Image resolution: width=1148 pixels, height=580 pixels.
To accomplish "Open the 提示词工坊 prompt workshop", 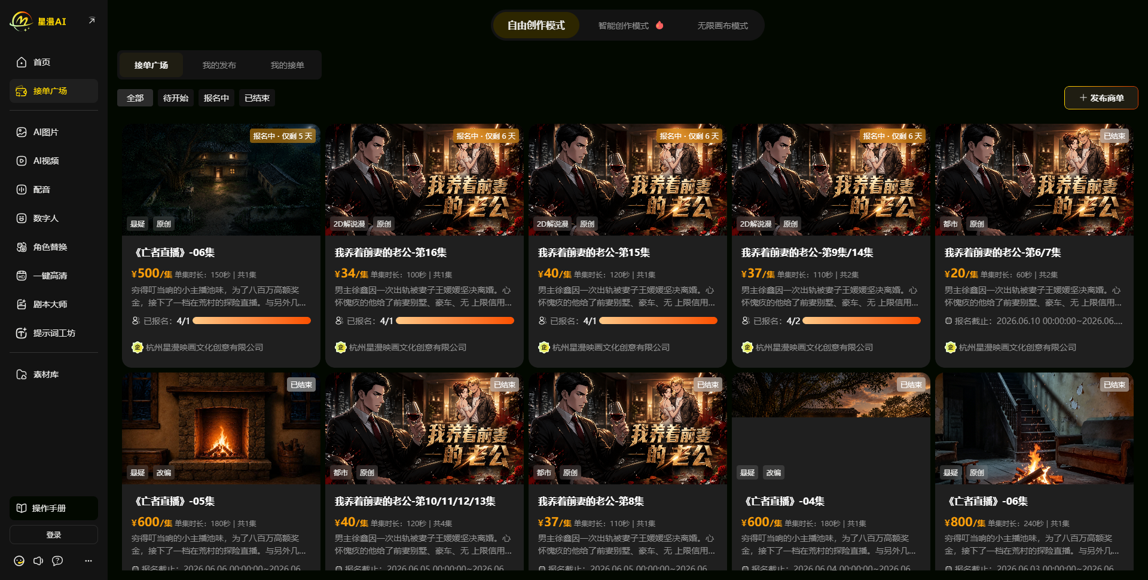I will (54, 333).
